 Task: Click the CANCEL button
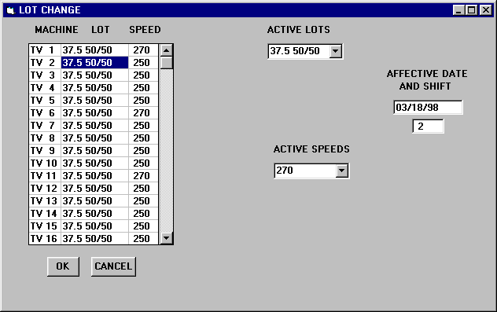point(113,266)
